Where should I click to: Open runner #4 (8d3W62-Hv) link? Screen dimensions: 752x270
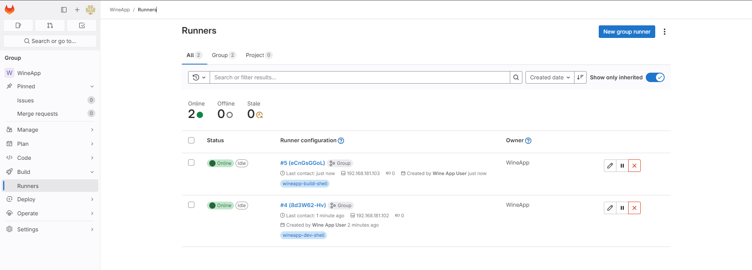tap(303, 205)
